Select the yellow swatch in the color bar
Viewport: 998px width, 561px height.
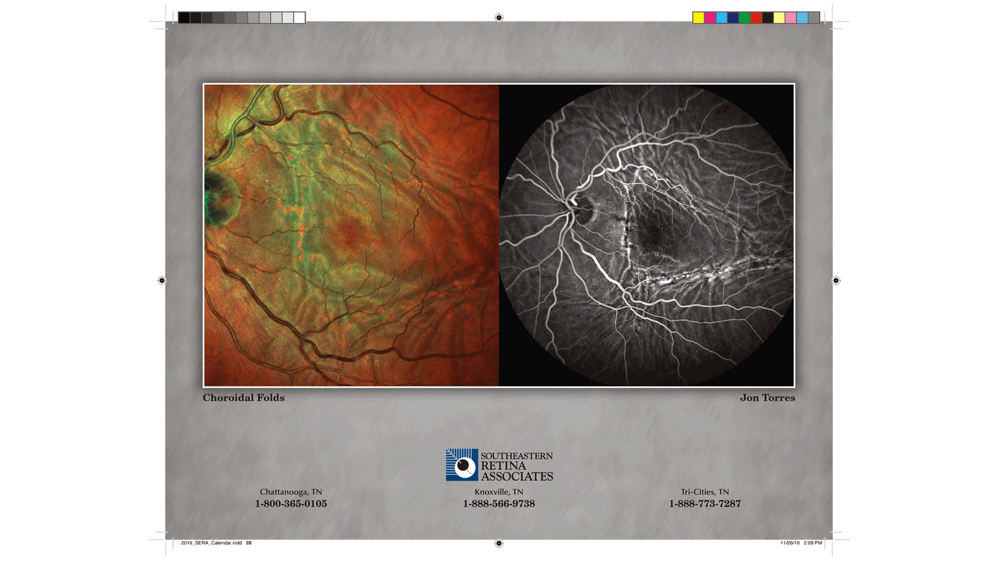click(x=699, y=17)
